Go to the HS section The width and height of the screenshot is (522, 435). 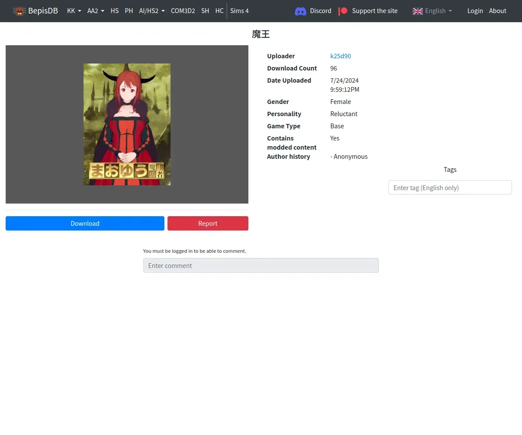pyautogui.click(x=115, y=11)
